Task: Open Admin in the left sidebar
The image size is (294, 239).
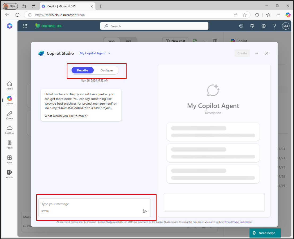Action: 10,174
